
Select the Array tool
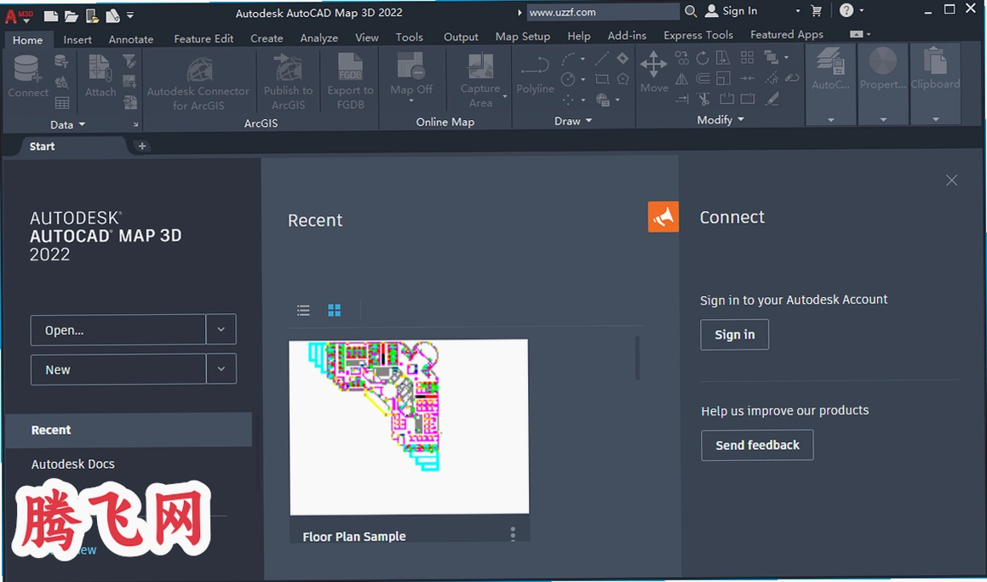pyautogui.click(x=747, y=58)
